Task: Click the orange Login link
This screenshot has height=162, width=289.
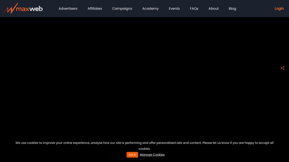Action: pos(279,8)
